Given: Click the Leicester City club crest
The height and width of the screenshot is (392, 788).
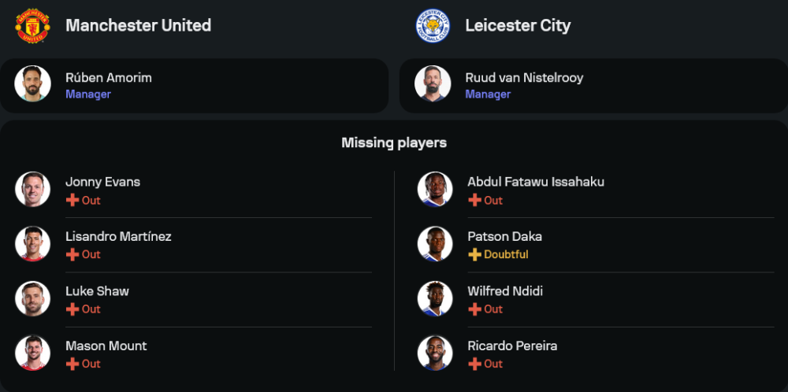Looking at the screenshot, I should pyautogui.click(x=433, y=26).
